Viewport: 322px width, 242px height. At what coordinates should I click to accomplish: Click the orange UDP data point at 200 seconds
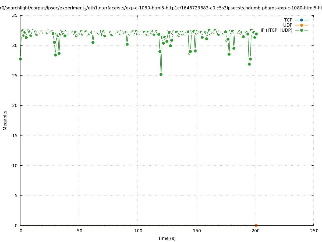point(256,225)
